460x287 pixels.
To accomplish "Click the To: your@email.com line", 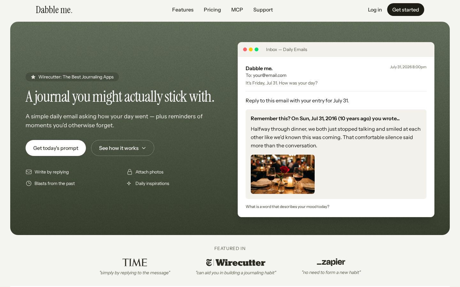I will point(266,75).
